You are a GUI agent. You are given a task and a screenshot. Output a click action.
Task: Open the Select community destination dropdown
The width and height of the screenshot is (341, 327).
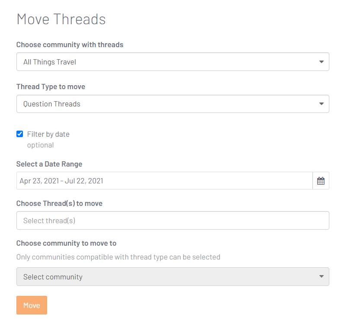173,276
